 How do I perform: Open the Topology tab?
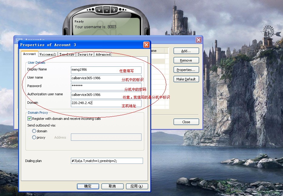(x=67, y=54)
